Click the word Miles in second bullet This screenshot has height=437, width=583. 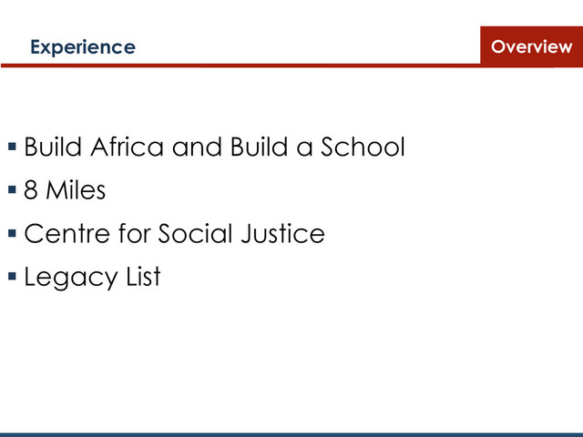click(x=76, y=190)
